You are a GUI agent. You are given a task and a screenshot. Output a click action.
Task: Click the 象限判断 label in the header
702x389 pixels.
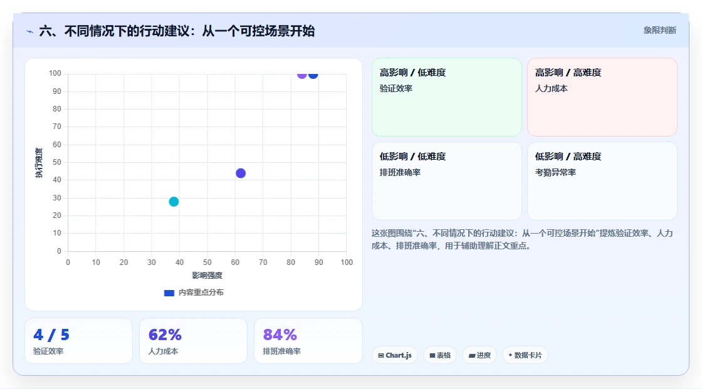point(659,31)
